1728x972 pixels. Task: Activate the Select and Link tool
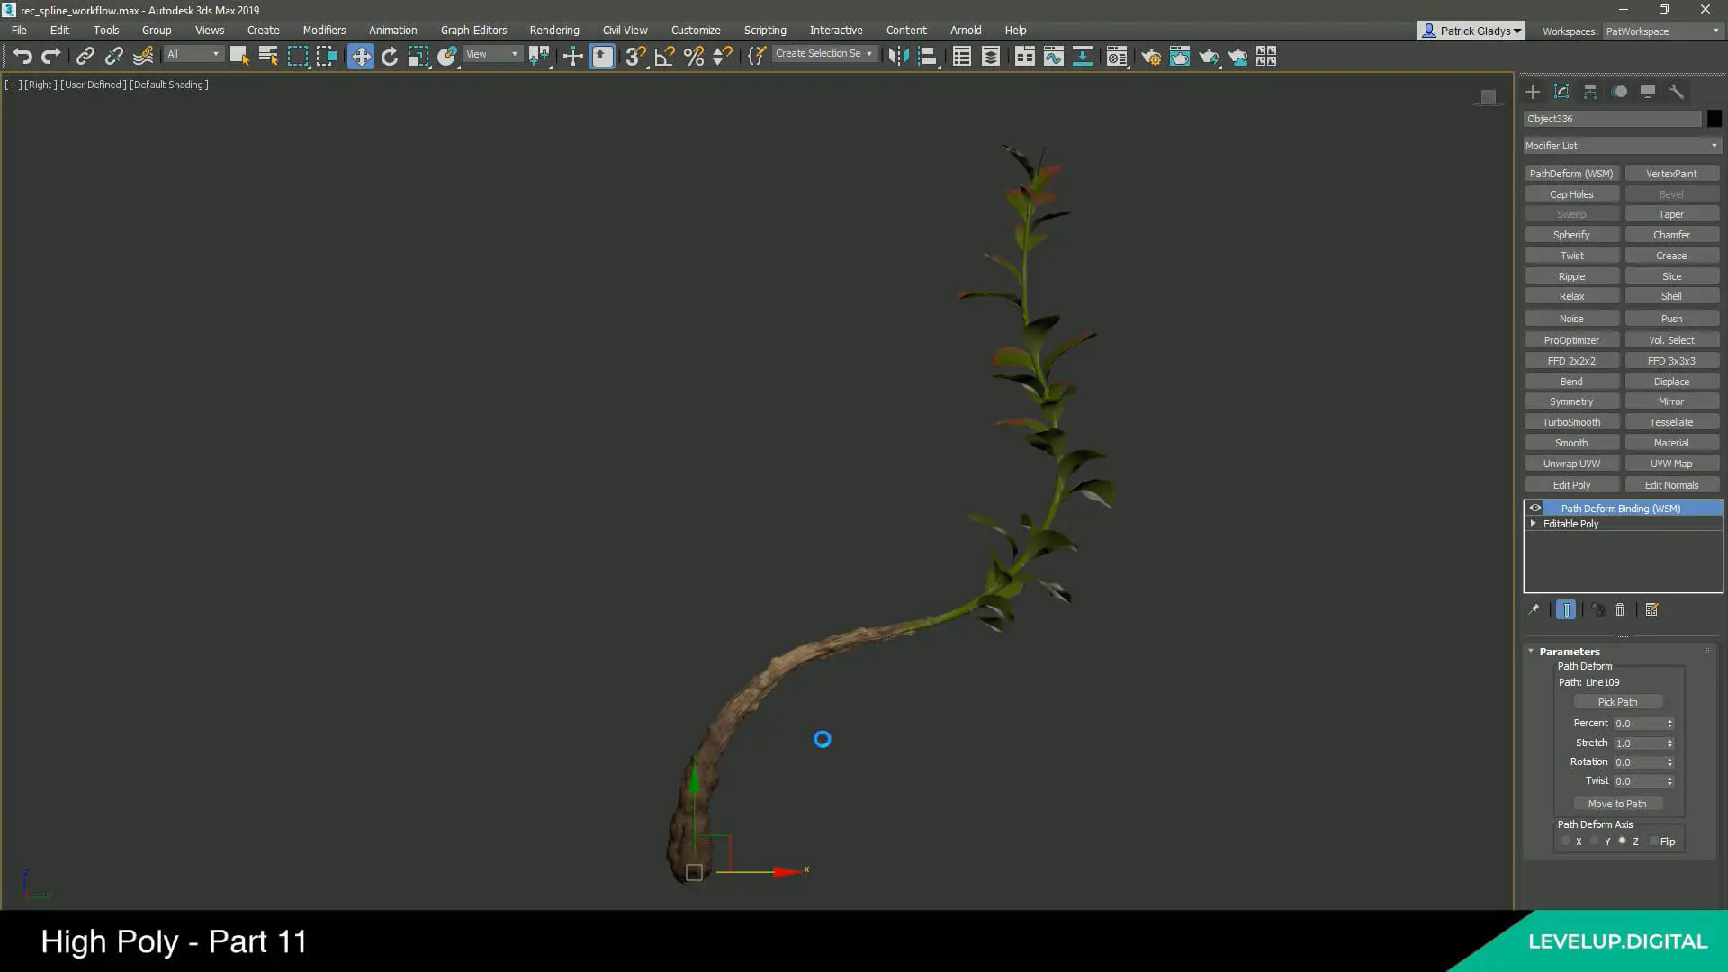pyautogui.click(x=85, y=57)
